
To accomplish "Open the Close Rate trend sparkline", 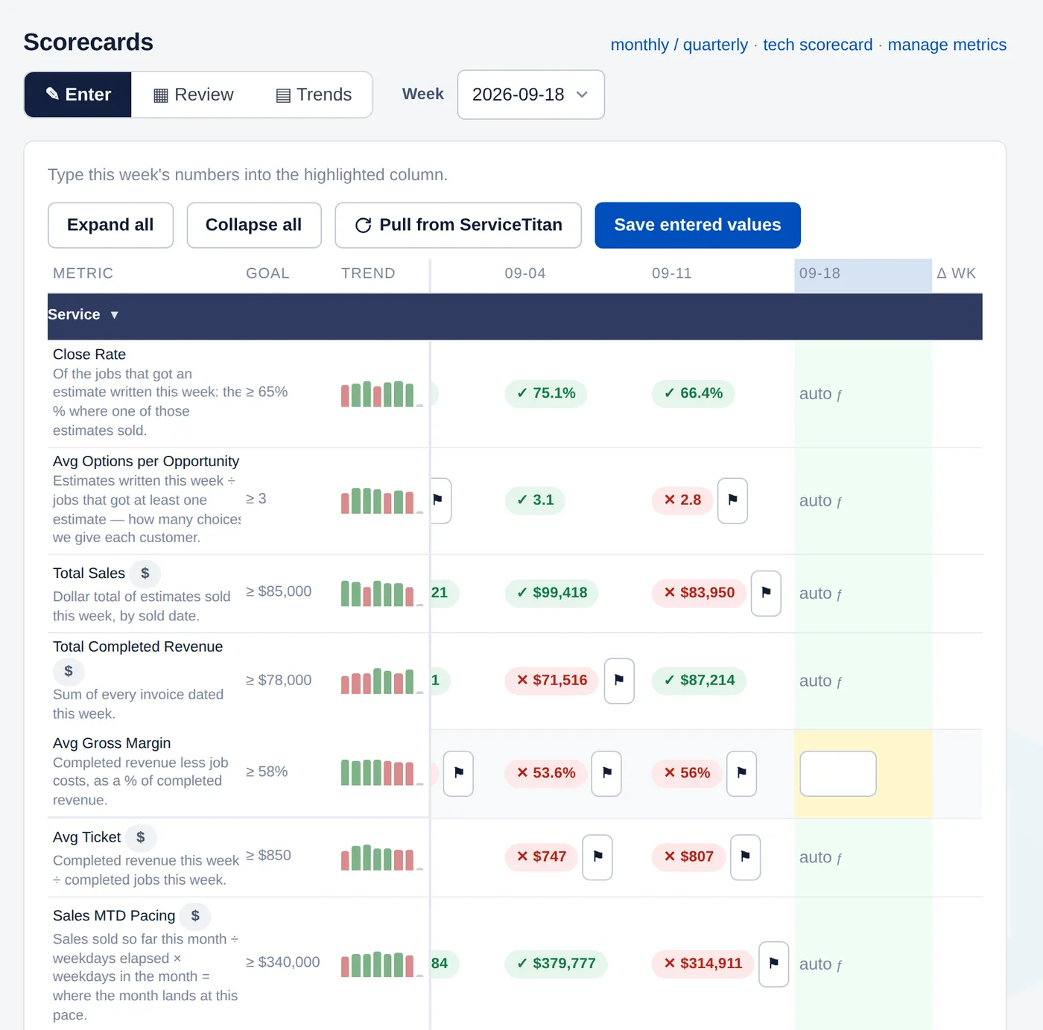I will (381, 393).
